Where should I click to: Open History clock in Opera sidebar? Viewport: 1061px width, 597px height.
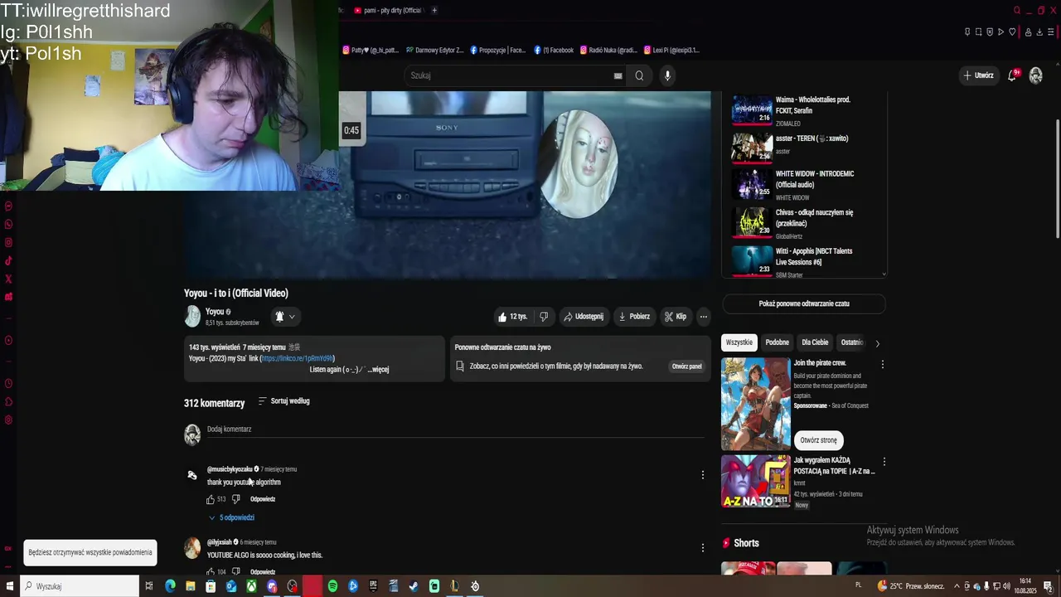coord(8,383)
